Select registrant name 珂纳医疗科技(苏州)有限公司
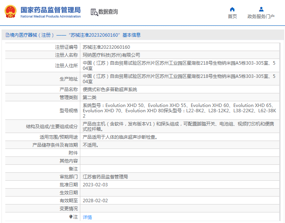Viewport: 285px width, 223px height. [111, 55]
